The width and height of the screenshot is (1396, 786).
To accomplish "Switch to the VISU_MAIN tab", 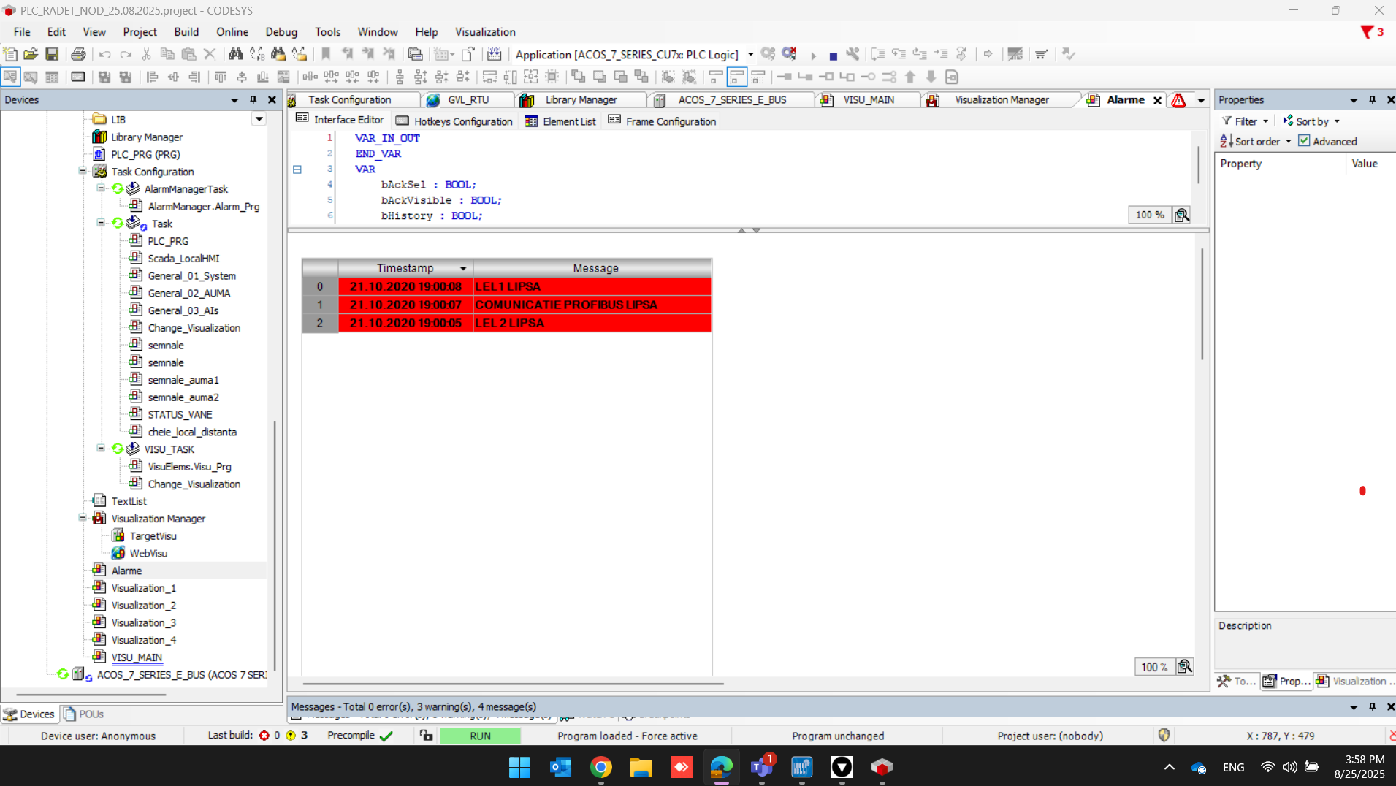I will click(868, 100).
